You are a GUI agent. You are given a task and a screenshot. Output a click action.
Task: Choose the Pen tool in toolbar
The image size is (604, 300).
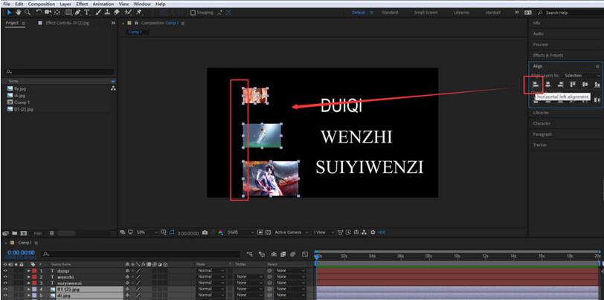tap(78, 13)
